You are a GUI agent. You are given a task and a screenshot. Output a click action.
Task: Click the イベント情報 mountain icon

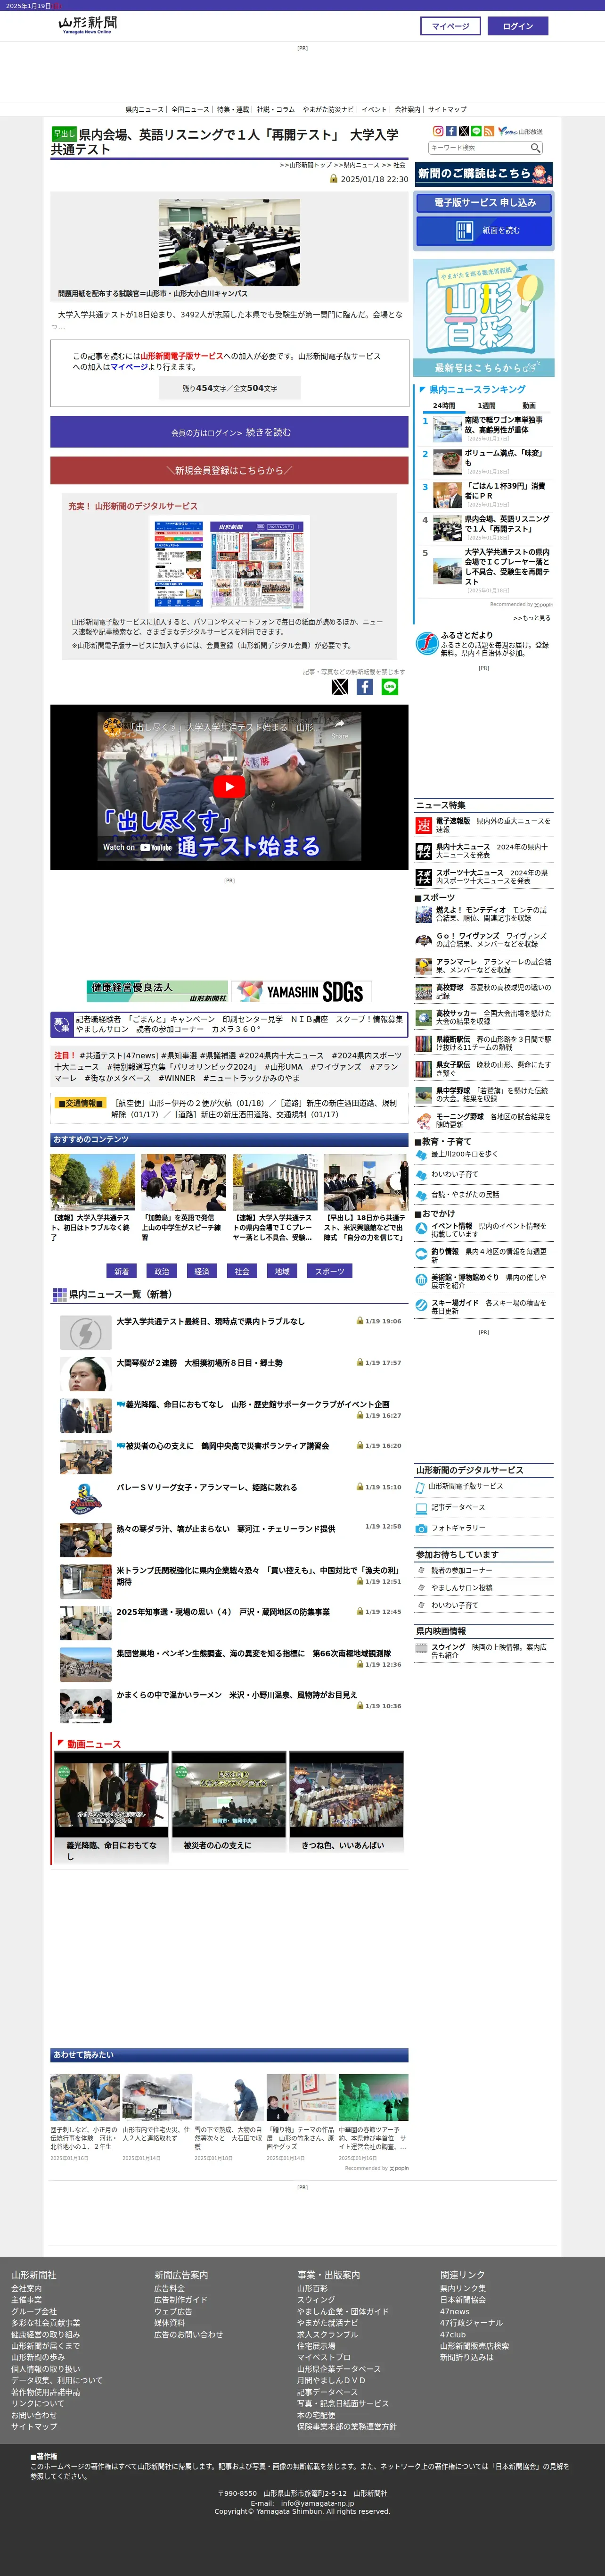[421, 1229]
